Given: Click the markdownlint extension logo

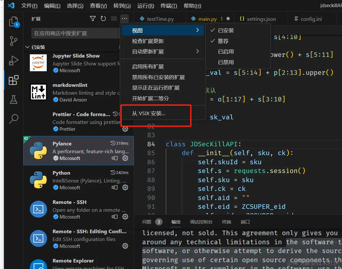Looking at the screenshot, I should point(38,92).
